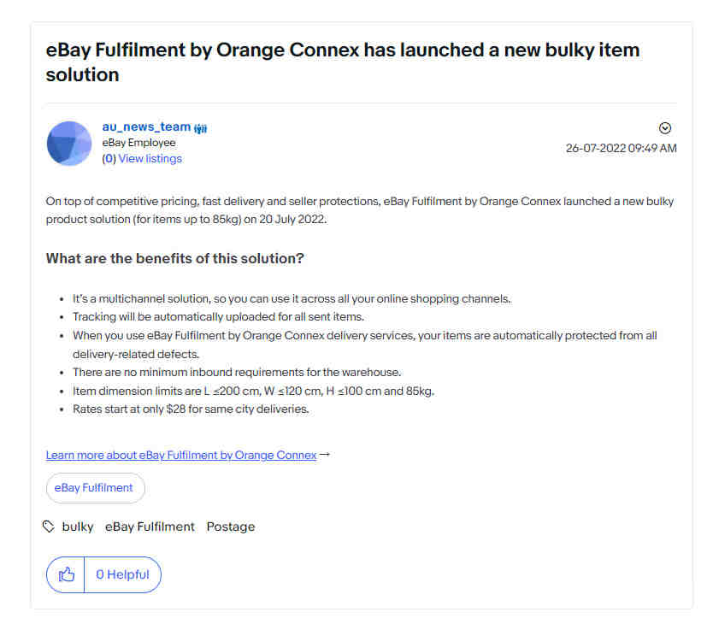The image size is (713, 624).
Task: Select the eBay Fulfilment label pill
Action: 96,488
